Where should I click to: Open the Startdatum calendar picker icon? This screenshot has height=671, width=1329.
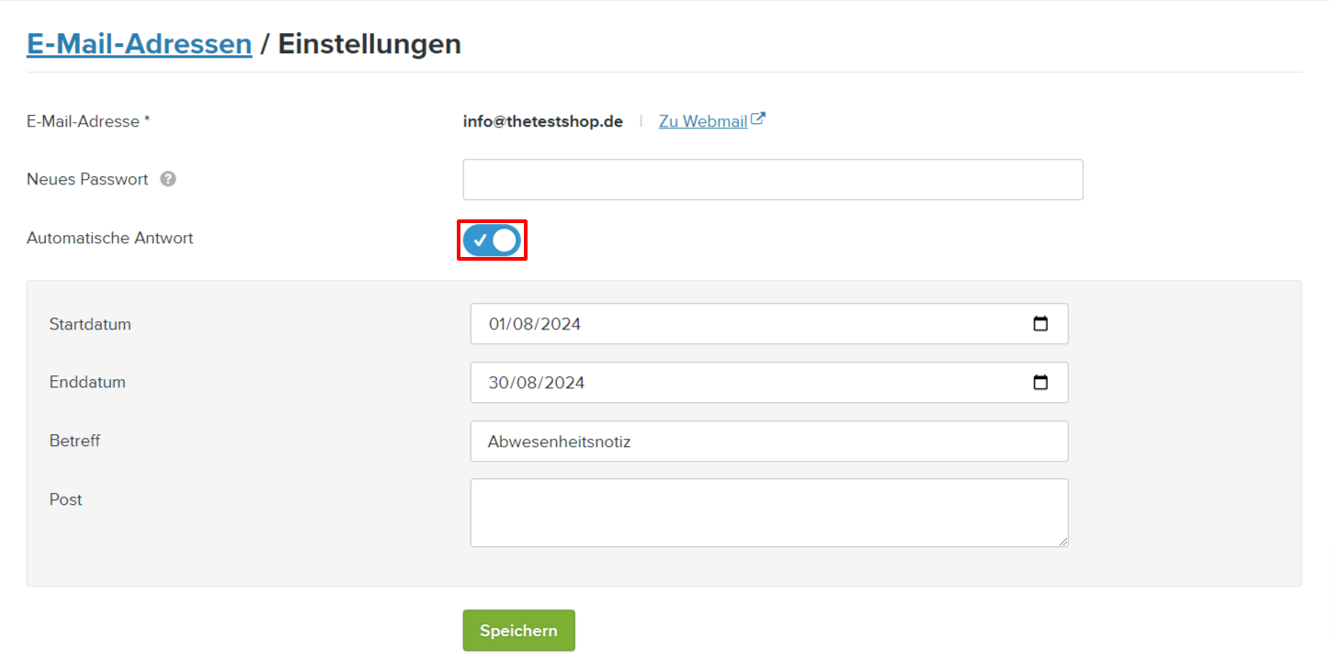pyautogui.click(x=1040, y=324)
